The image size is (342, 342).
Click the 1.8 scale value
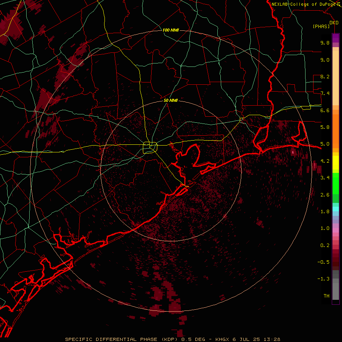coord(325,211)
